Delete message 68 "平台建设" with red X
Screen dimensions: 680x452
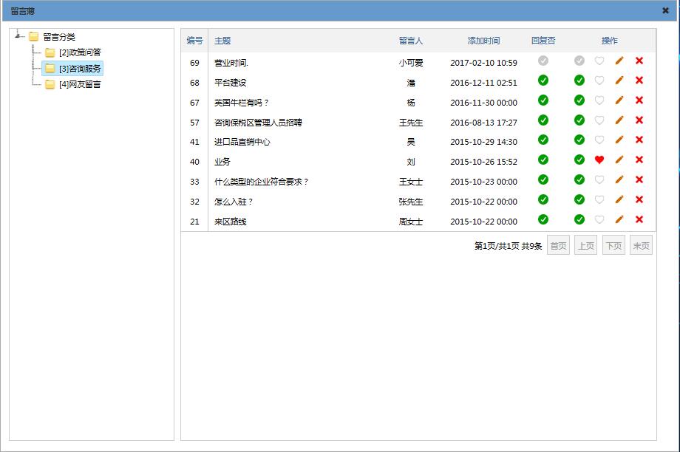[639, 81]
